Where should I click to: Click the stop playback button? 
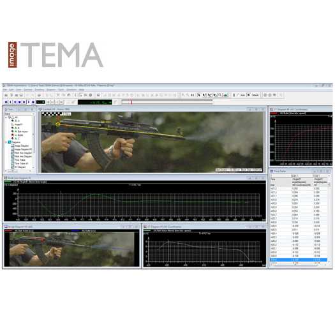click(19, 102)
